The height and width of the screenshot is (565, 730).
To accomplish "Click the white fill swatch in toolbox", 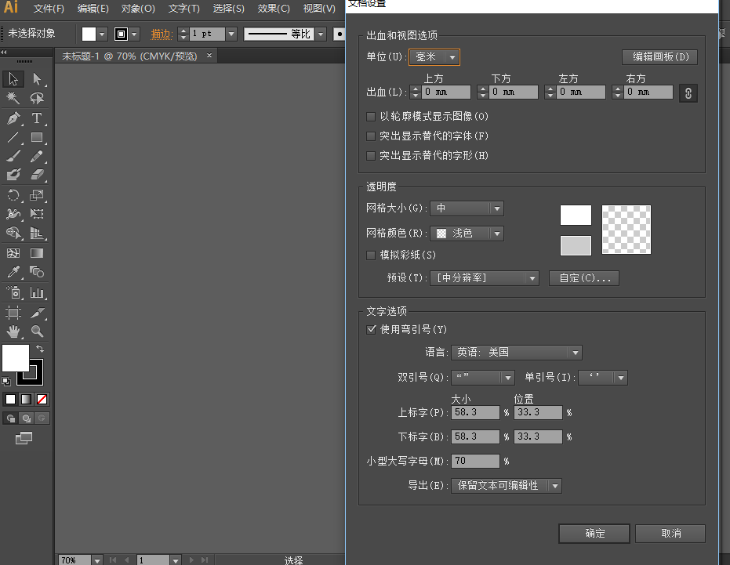I will (16, 358).
